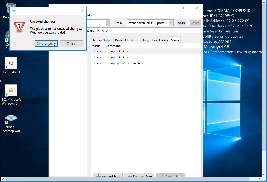This screenshot has width=267, height=182.
Task: Click the question mark warning icon
Action: pos(19,27)
